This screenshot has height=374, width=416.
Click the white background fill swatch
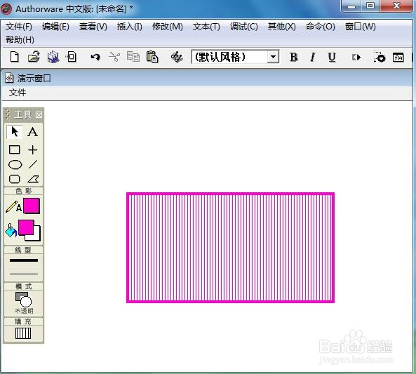tap(37, 237)
